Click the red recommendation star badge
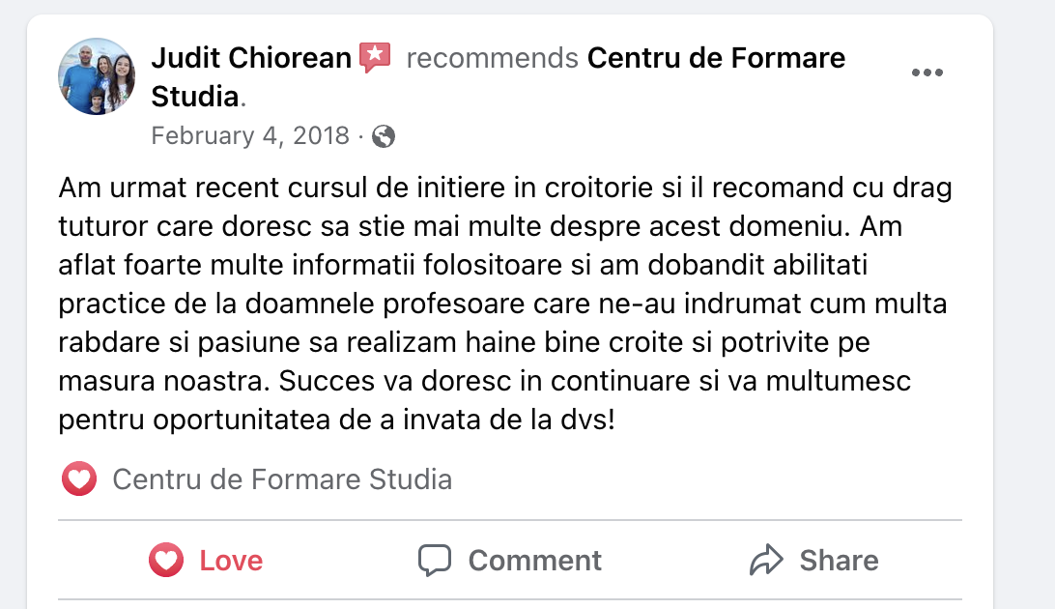Screen dimensions: 1055x609 (374, 58)
